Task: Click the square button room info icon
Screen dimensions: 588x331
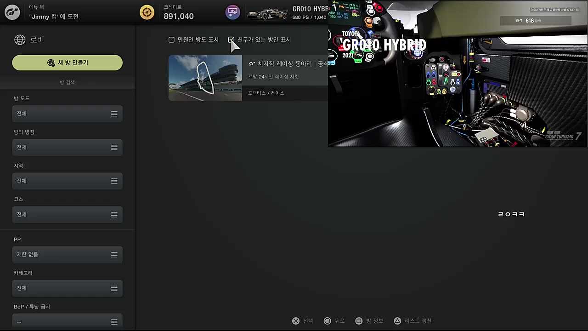Action: (x=359, y=321)
